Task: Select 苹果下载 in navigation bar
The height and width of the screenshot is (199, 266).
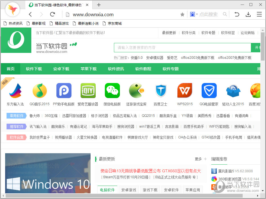Action: (89, 69)
